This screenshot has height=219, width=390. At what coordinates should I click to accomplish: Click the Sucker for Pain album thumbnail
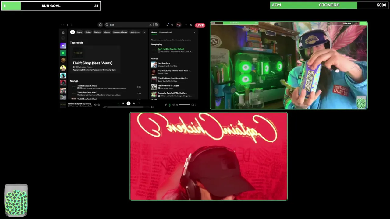click(154, 94)
